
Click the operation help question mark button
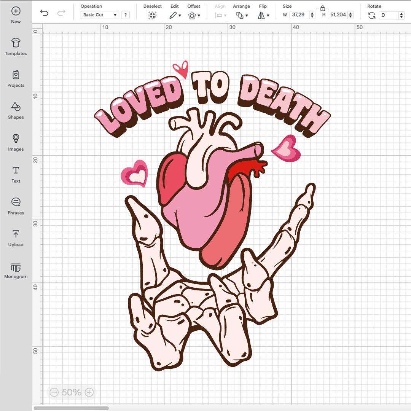click(125, 15)
